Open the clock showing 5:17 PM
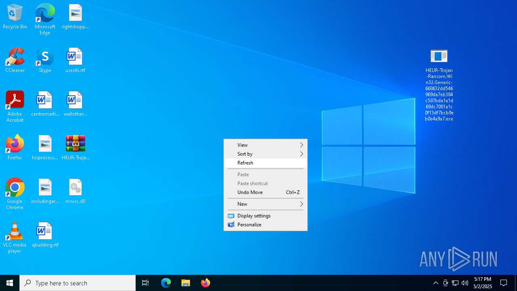 point(483,283)
